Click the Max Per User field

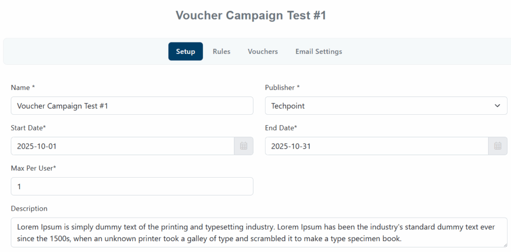(x=132, y=186)
